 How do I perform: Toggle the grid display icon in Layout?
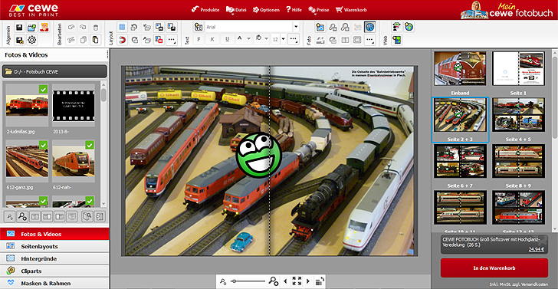point(122,27)
